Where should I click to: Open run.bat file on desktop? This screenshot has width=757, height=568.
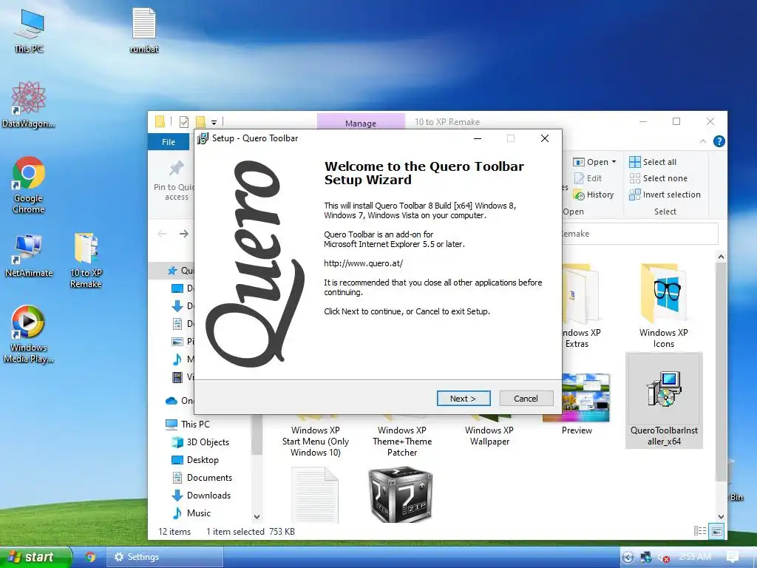click(x=144, y=30)
